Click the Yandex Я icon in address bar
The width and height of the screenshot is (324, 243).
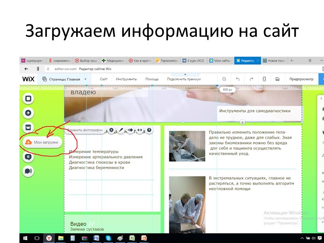click(38, 69)
